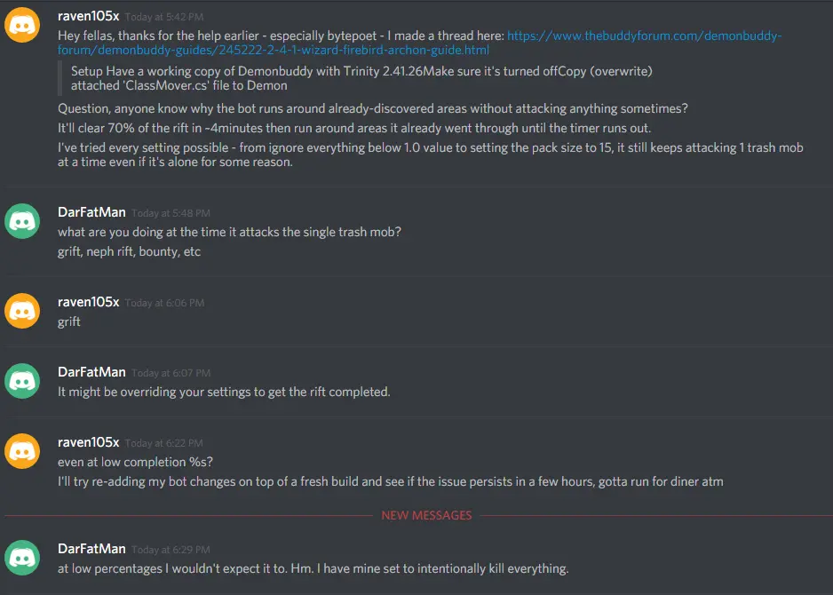Click timestamp 'Today at 6:29 PM'
The image size is (833, 595).
tap(171, 551)
